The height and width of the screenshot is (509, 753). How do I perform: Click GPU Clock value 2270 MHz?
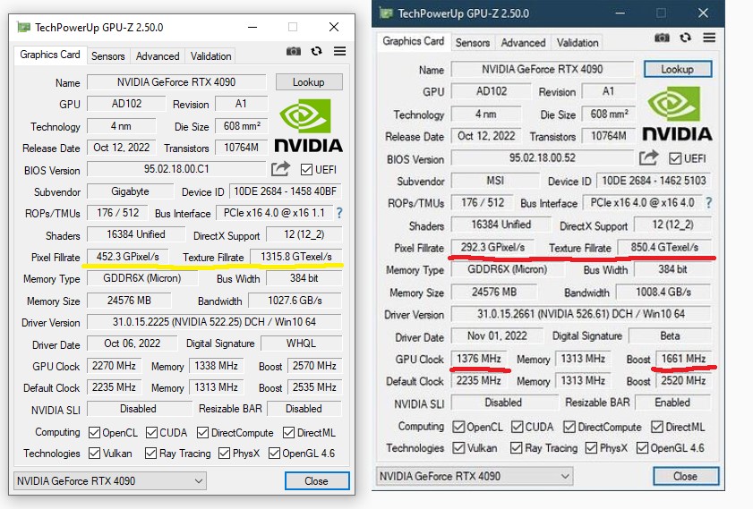114,366
